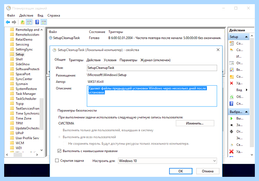Expand the 'Вид' submenu arrow

(246, 90)
